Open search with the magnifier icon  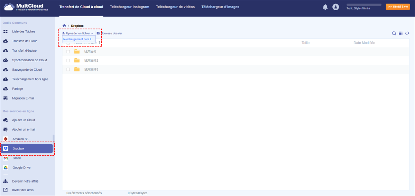tap(394, 33)
